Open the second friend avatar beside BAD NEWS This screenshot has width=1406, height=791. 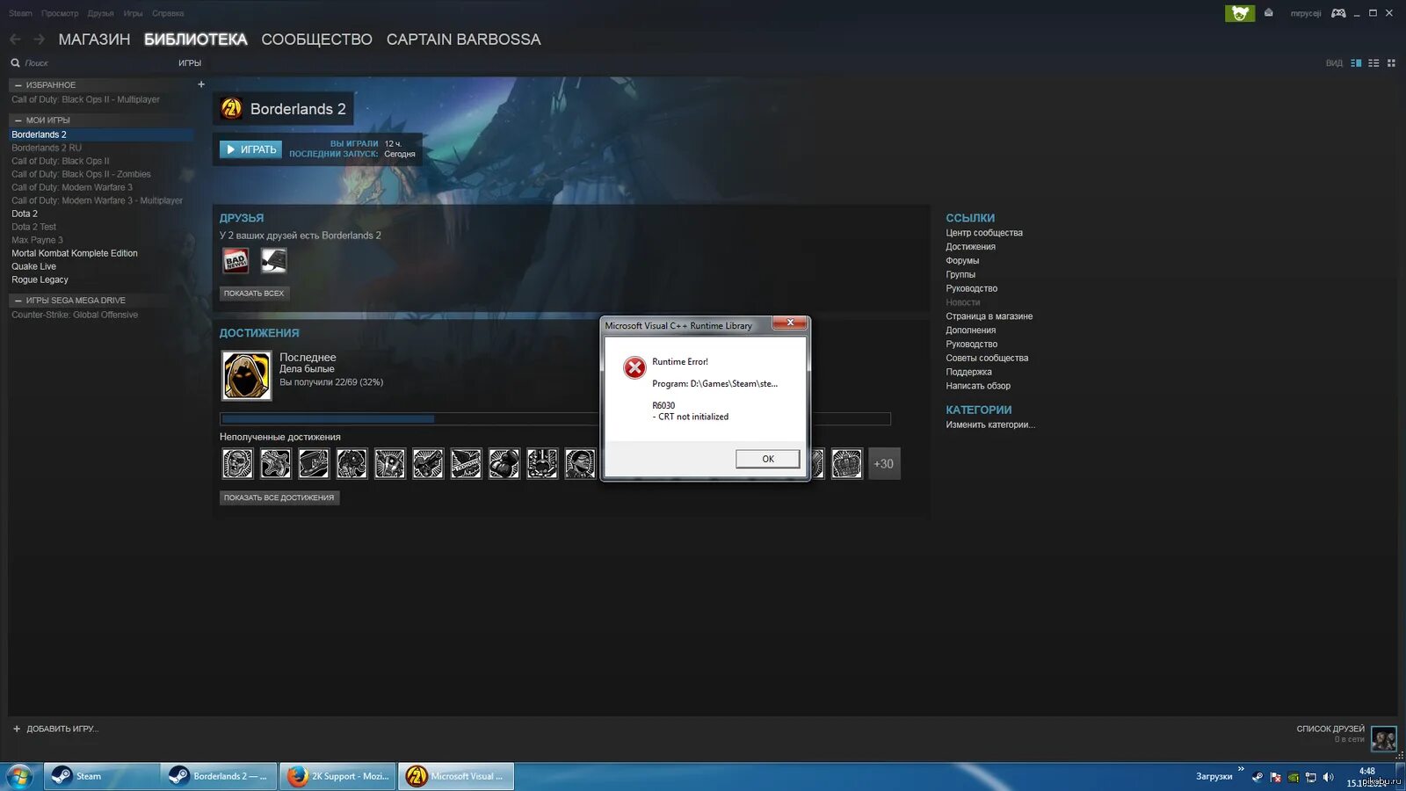click(274, 260)
